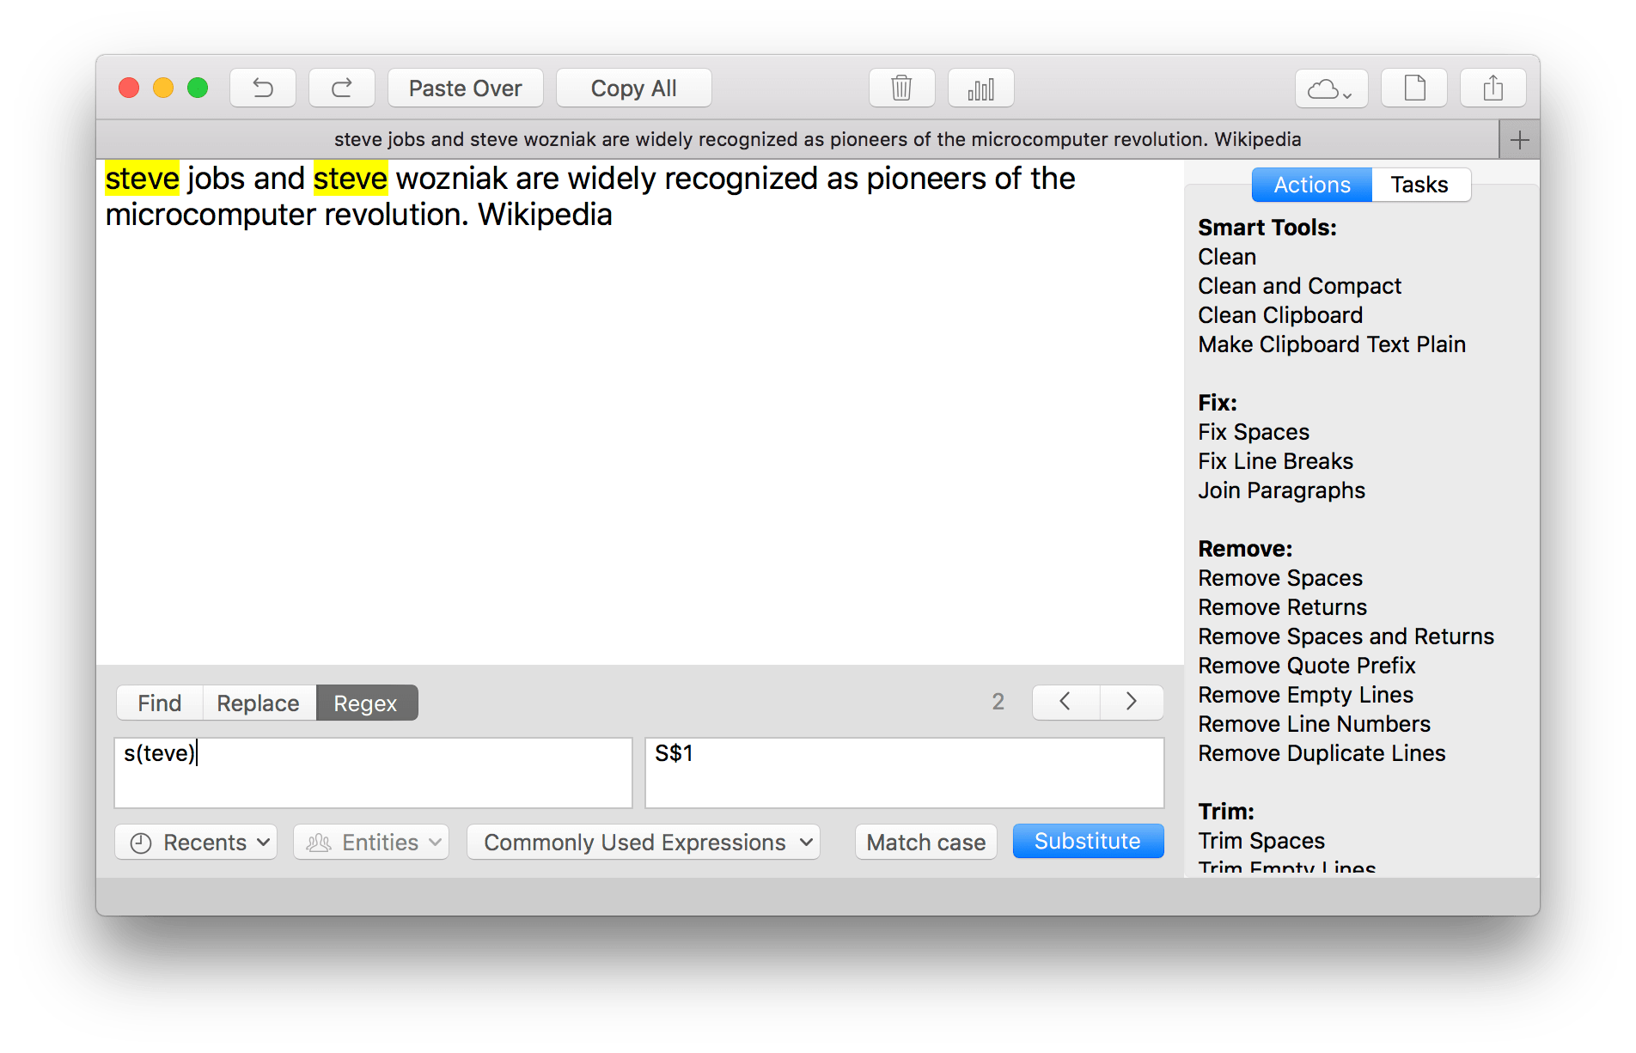Open Commonly Used Expressions dropdown

point(643,842)
